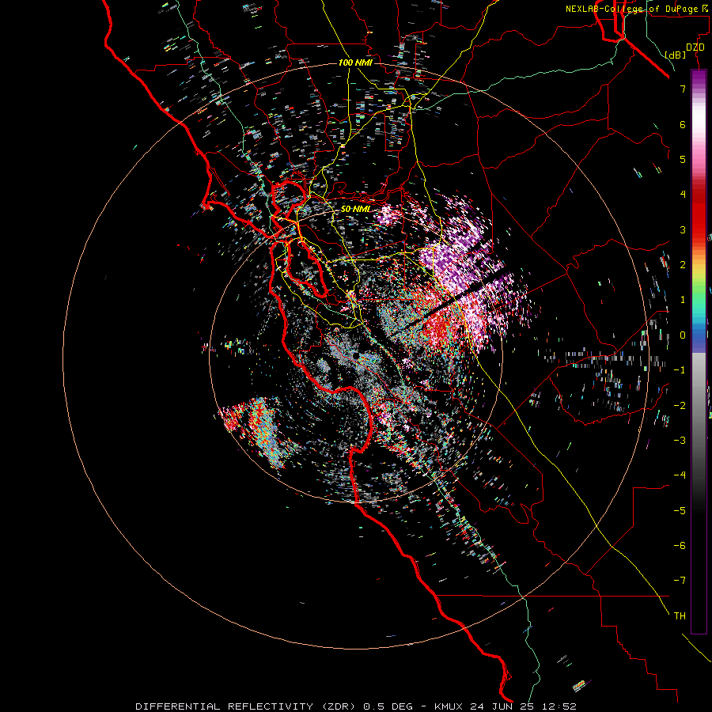Click the color scale label 2
The height and width of the screenshot is (712, 712).
click(683, 265)
